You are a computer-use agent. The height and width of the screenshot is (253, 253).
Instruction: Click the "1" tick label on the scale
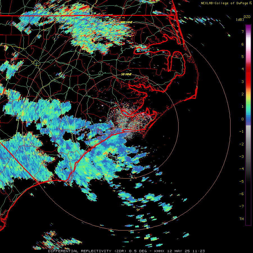point(243,107)
